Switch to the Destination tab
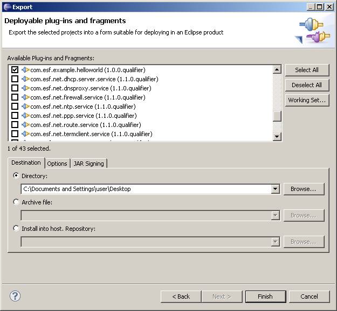Screen dimensions: 337x311 point(26,163)
